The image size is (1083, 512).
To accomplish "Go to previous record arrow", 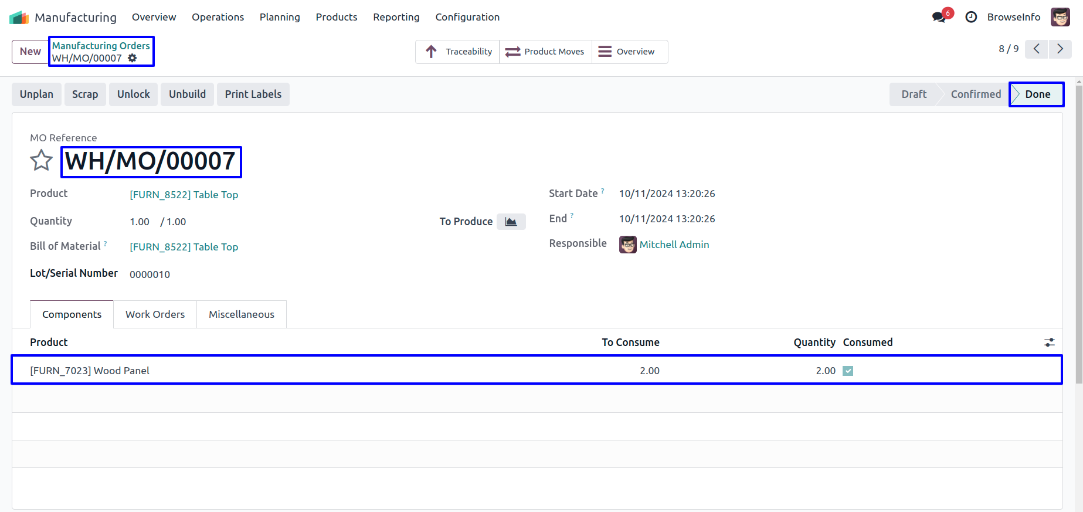I will tap(1037, 49).
